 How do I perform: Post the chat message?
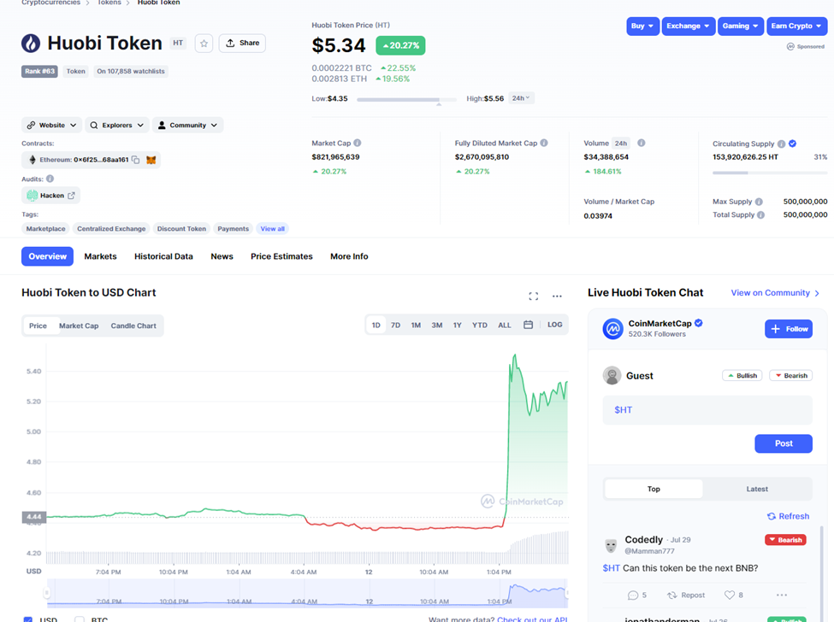783,443
